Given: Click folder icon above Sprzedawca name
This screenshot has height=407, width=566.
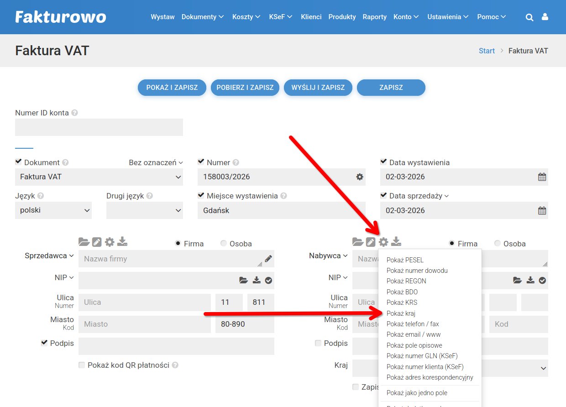Looking at the screenshot, I should (84, 242).
